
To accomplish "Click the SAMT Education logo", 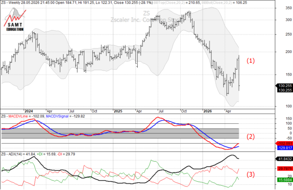I will (x=15, y=19).
